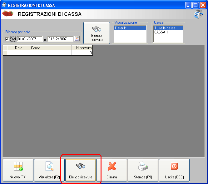
Task: Select Tutte le casse in Cassa list
Action: (168, 28)
